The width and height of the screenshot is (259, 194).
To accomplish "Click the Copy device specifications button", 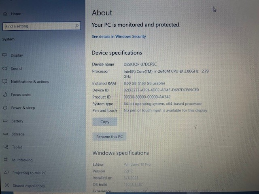I will point(105,122).
